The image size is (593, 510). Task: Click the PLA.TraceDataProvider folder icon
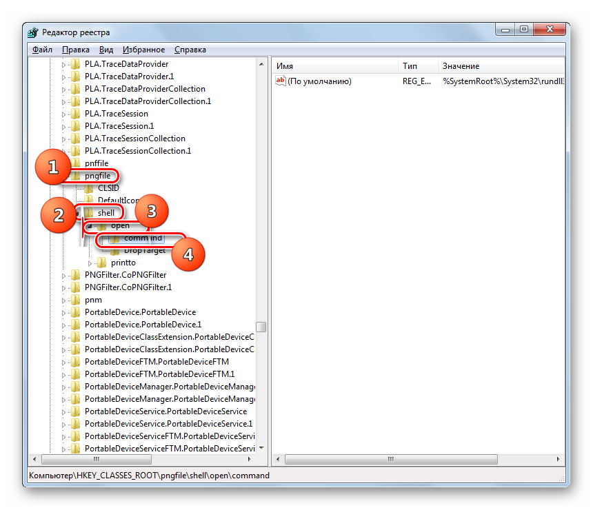pos(75,64)
